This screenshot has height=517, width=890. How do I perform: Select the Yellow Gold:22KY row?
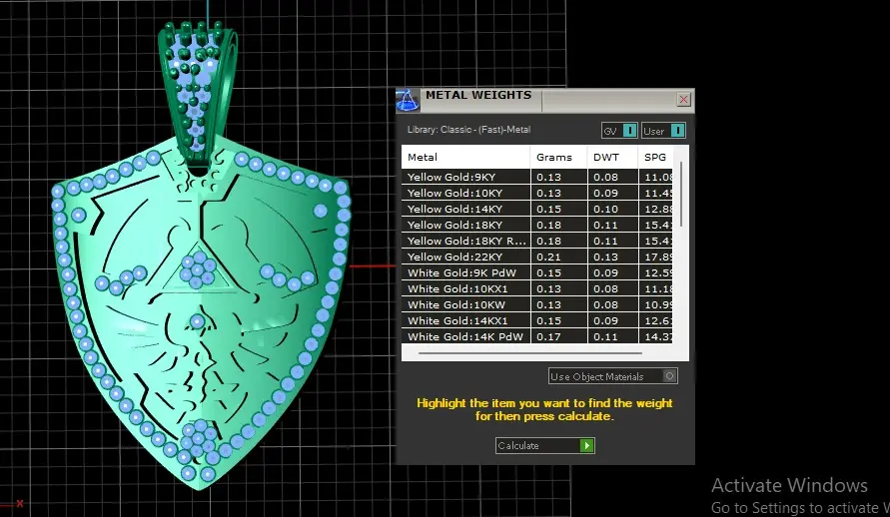[x=537, y=257]
